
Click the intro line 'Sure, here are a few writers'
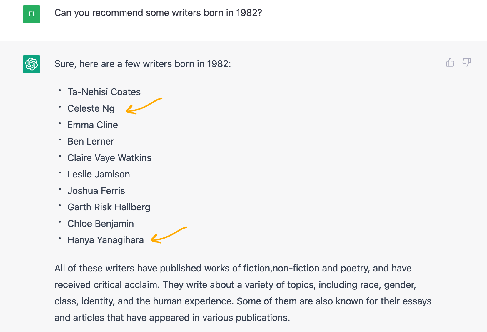pyautogui.click(x=143, y=64)
